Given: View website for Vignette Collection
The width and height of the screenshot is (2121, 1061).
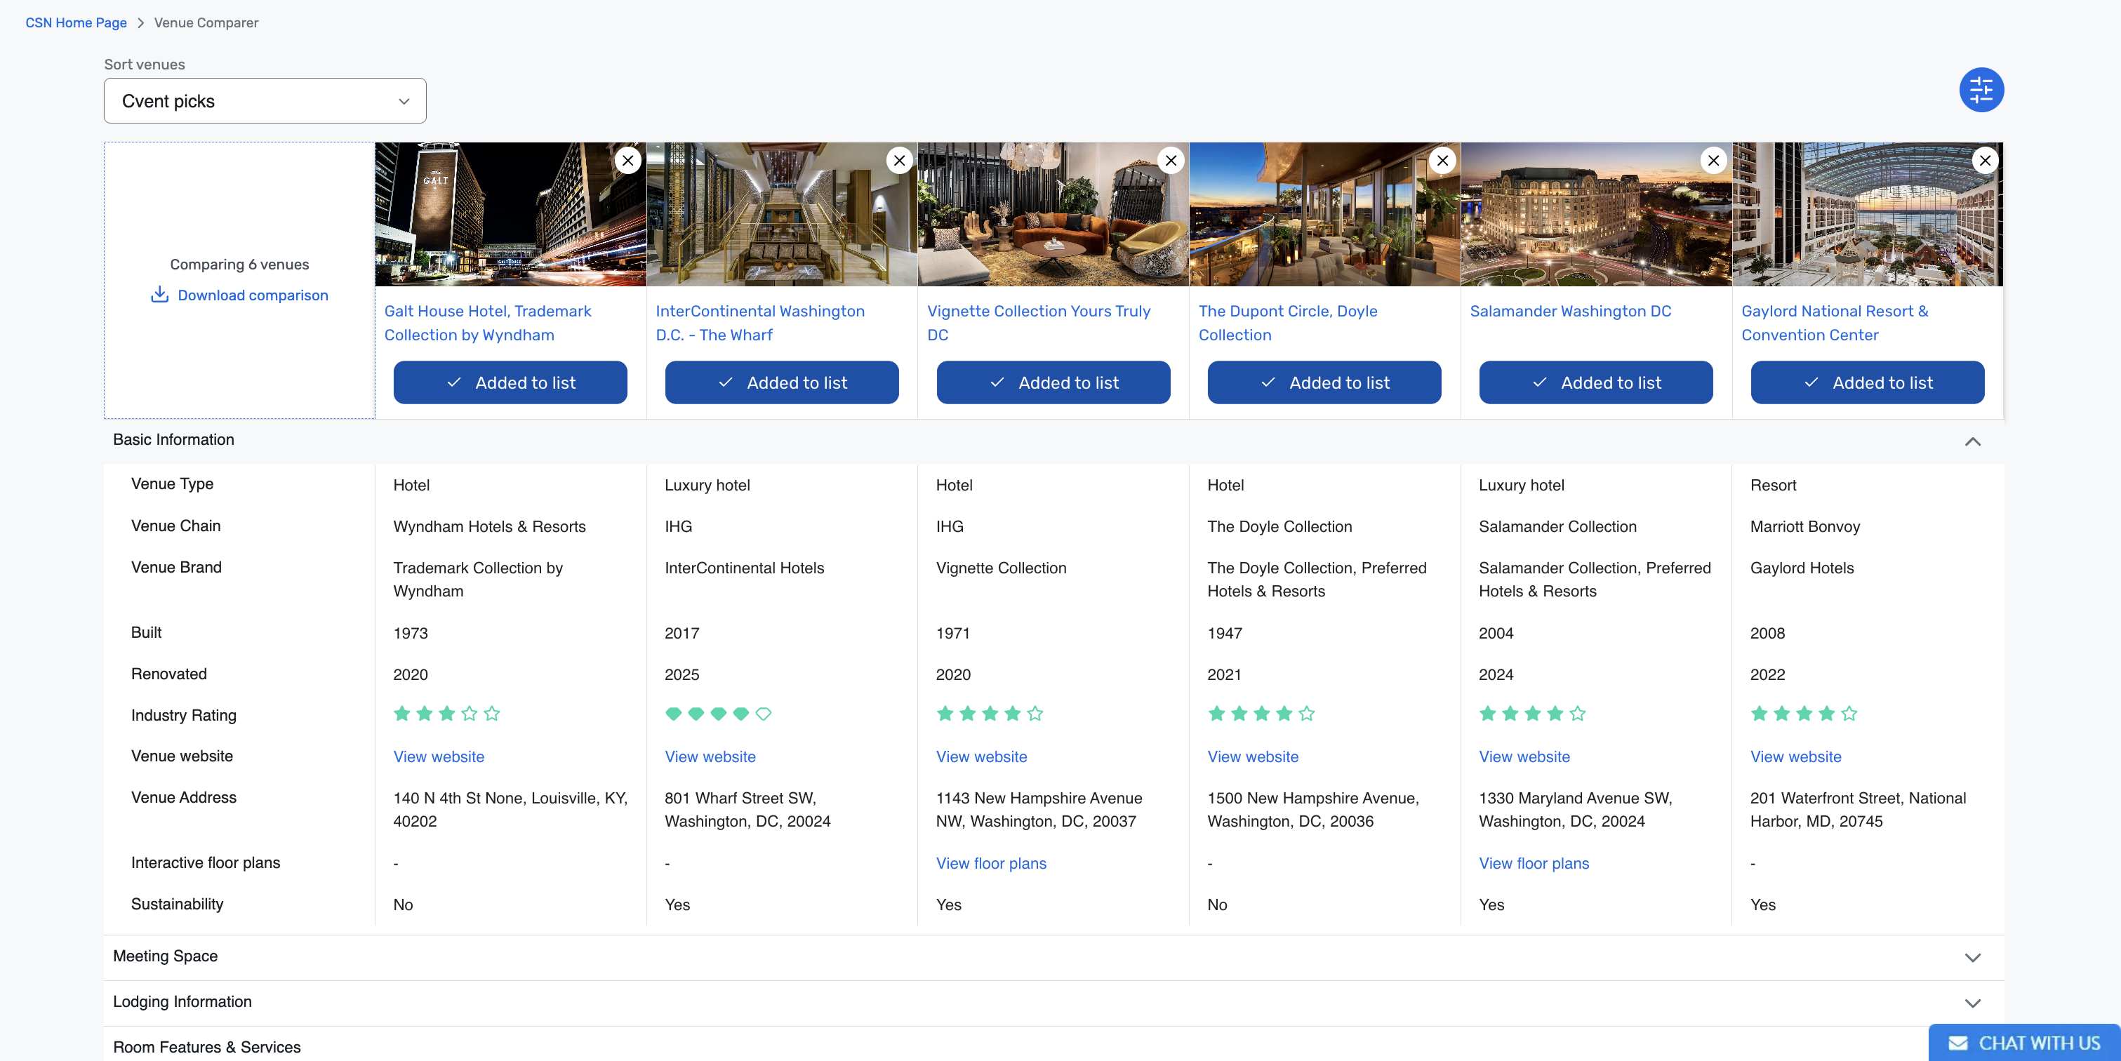Looking at the screenshot, I should [x=981, y=756].
